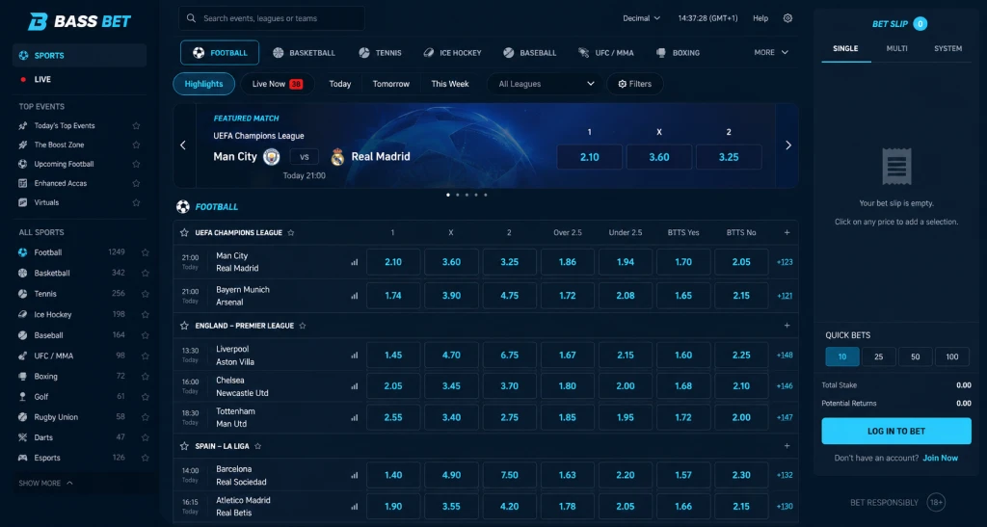Screen dimensions: 987x527
Task: Open stats icon for Tottenham match
Action: click(355, 417)
